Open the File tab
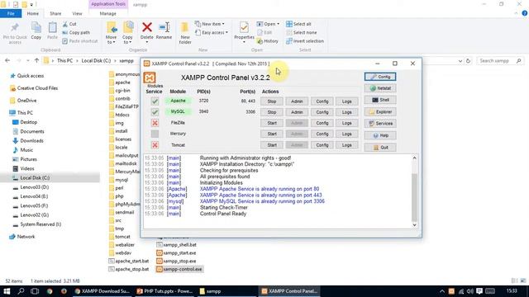This screenshot has width=529, height=297. [11, 13]
